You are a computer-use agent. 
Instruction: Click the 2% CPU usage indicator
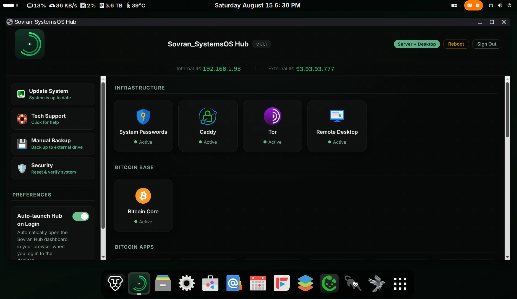click(x=88, y=6)
